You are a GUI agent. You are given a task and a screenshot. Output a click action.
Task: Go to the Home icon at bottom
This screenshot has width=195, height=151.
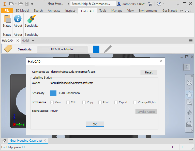4,141
